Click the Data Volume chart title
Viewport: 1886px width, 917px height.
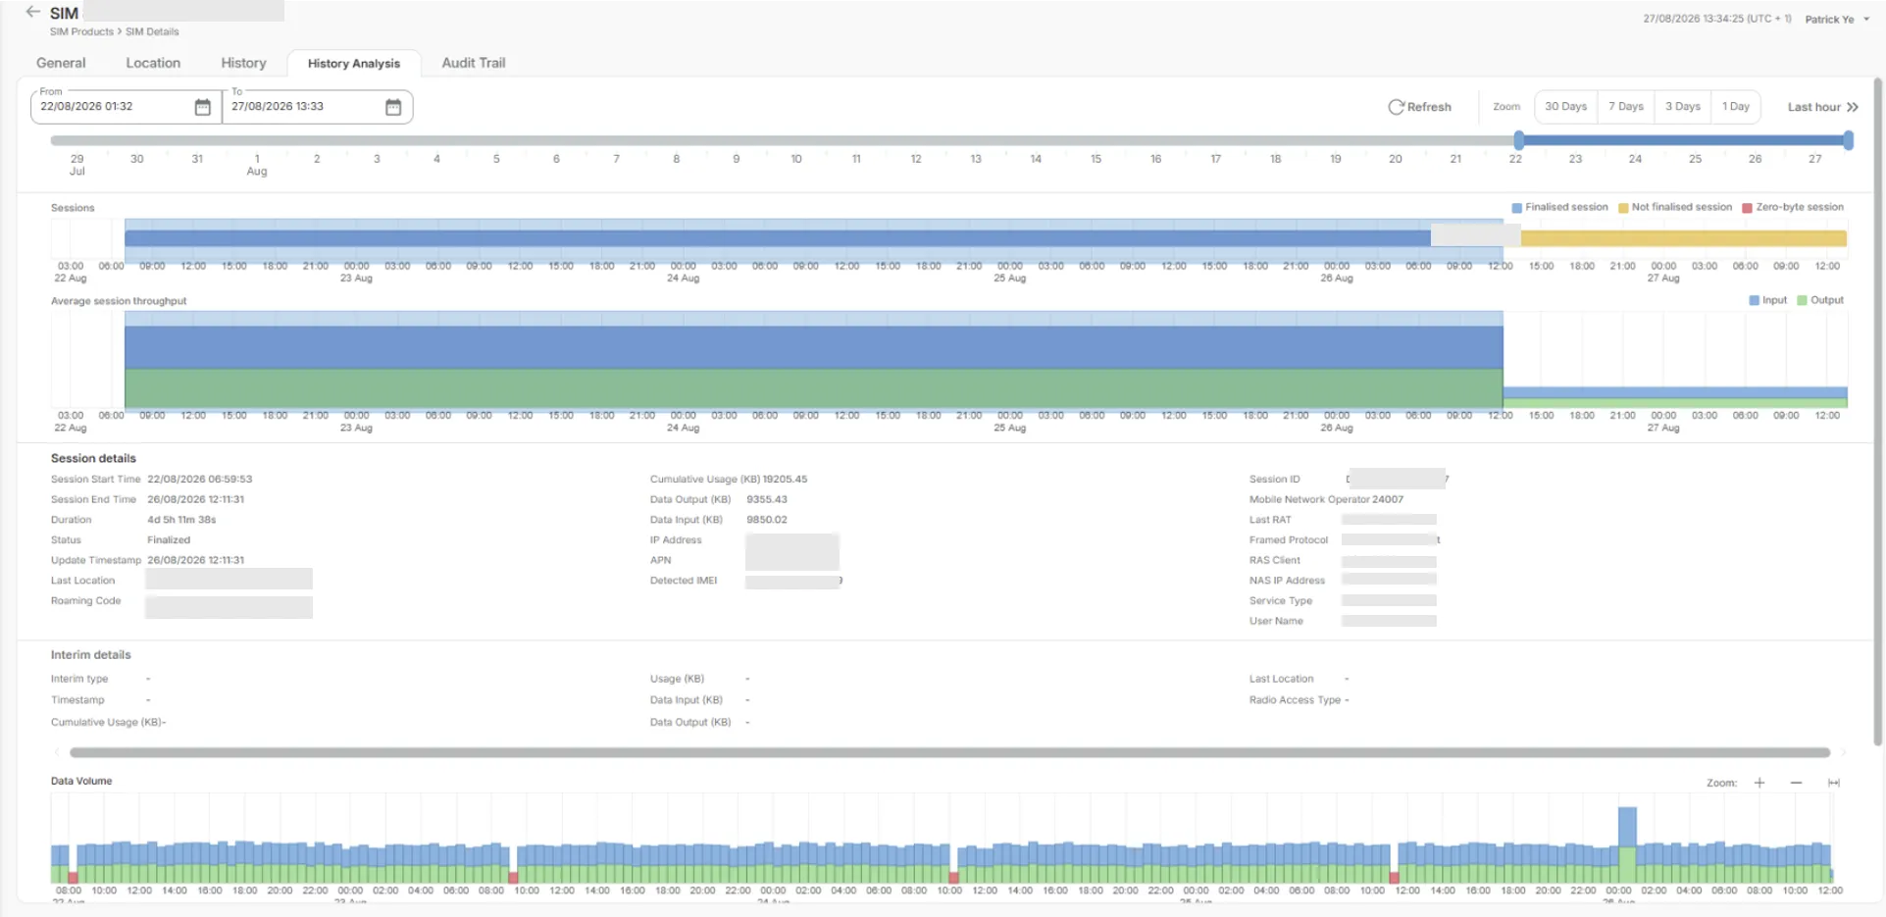coord(81,781)
